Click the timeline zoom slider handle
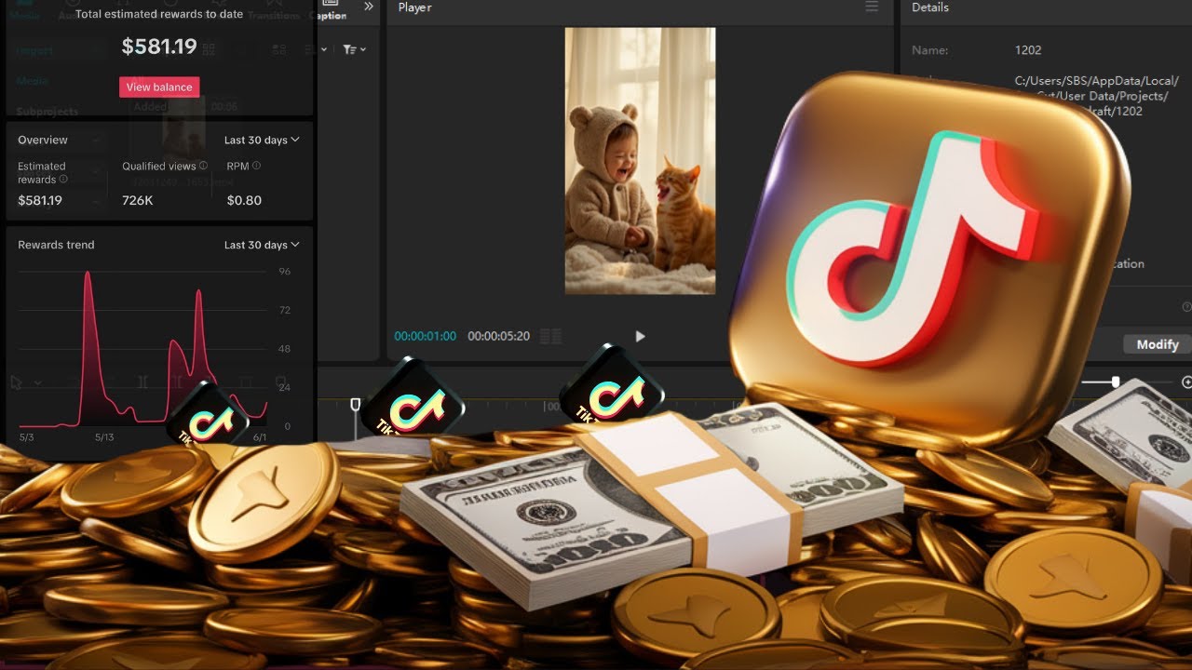The height and width of the screenshot is (670, 1192). [1116, 382]
